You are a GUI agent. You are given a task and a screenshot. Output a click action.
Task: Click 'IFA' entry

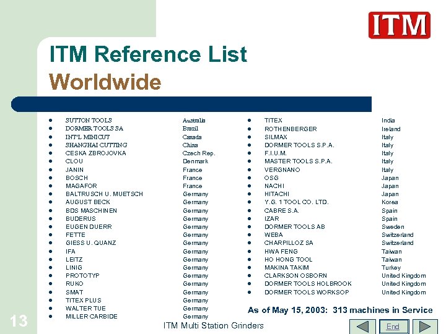[x=70, y=251]
